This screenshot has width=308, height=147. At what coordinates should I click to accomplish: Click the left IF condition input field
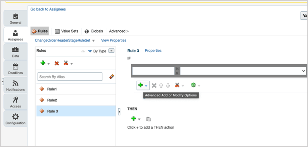[x=153, y=71]
